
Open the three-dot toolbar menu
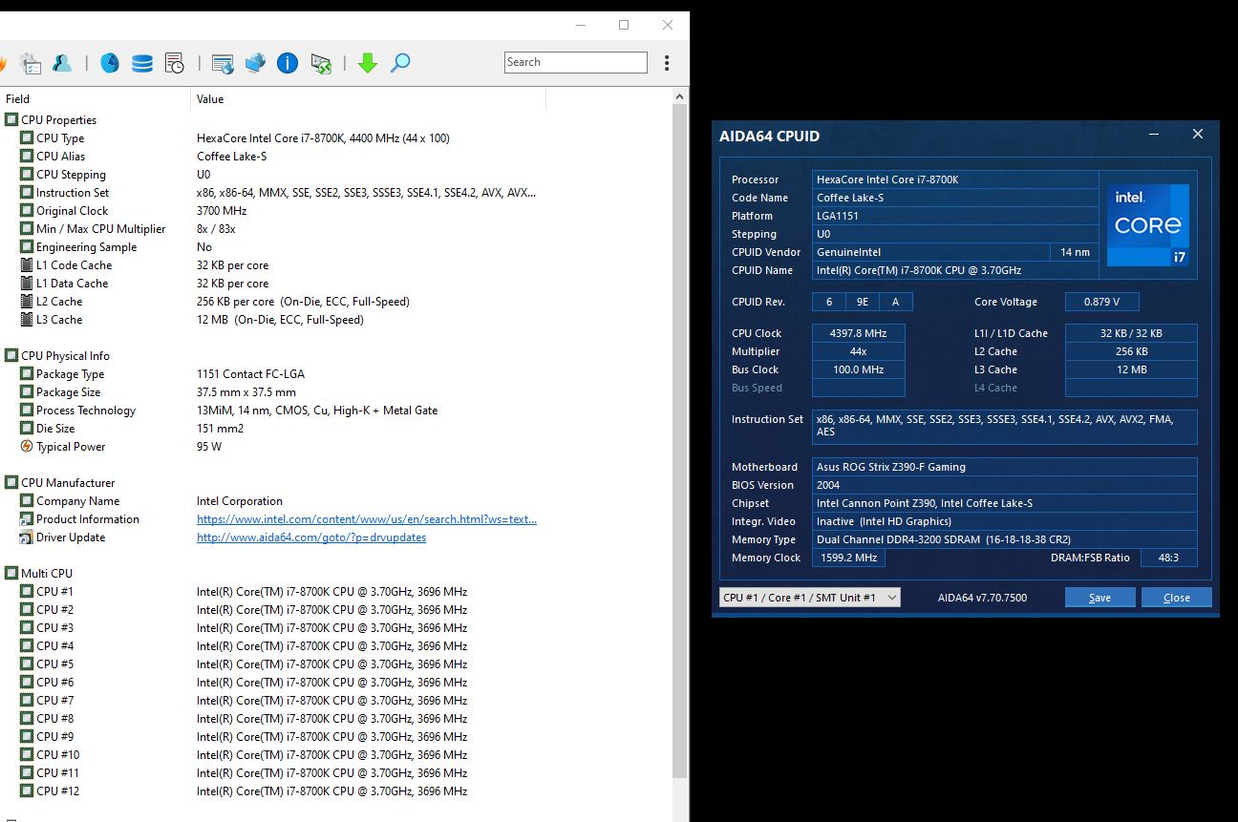pos(667,63)
